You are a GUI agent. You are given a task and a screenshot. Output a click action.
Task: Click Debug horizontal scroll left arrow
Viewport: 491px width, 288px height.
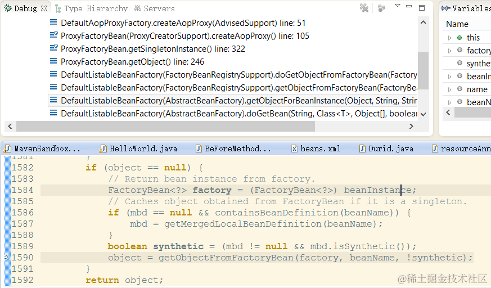[10, 126]
